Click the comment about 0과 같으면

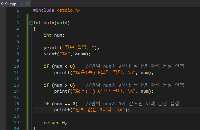[132, 104]
